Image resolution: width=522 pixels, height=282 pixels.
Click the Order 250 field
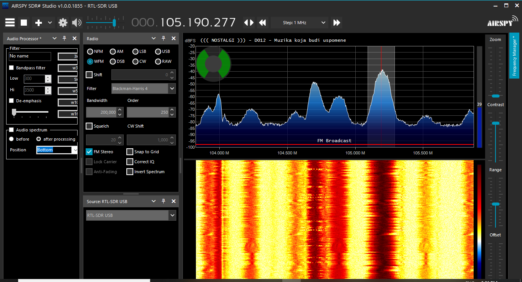148,112
